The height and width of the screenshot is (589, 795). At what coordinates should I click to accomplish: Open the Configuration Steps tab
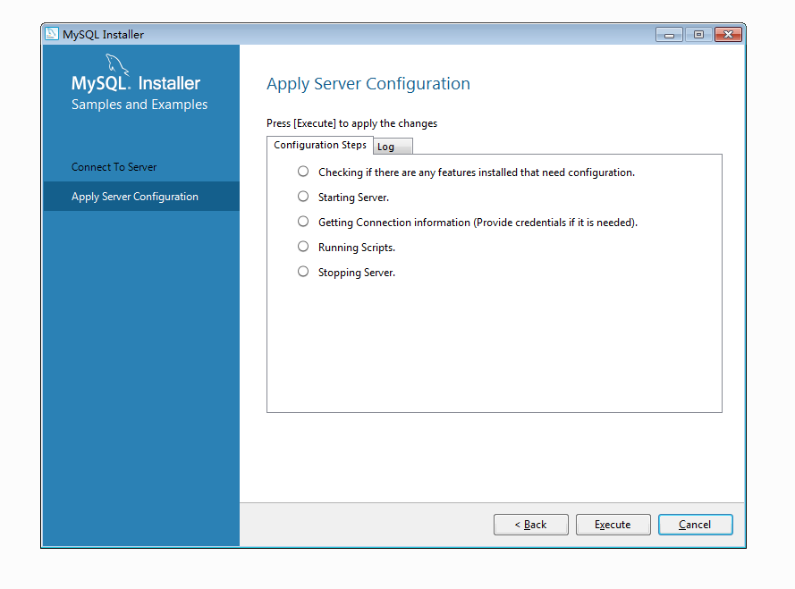320,145
